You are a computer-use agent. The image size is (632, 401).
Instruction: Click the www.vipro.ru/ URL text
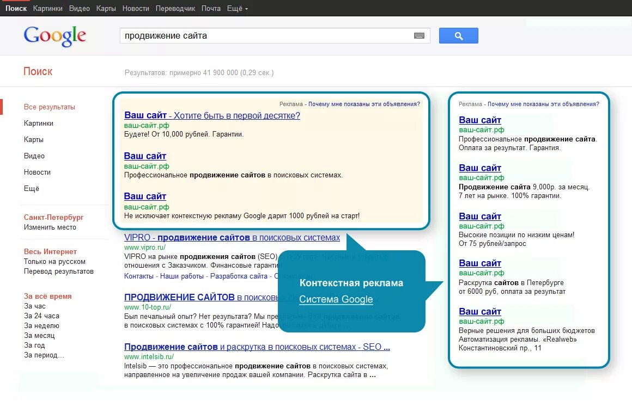145,247
